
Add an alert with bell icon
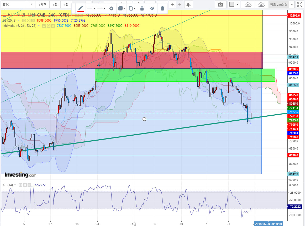(188, 4)
